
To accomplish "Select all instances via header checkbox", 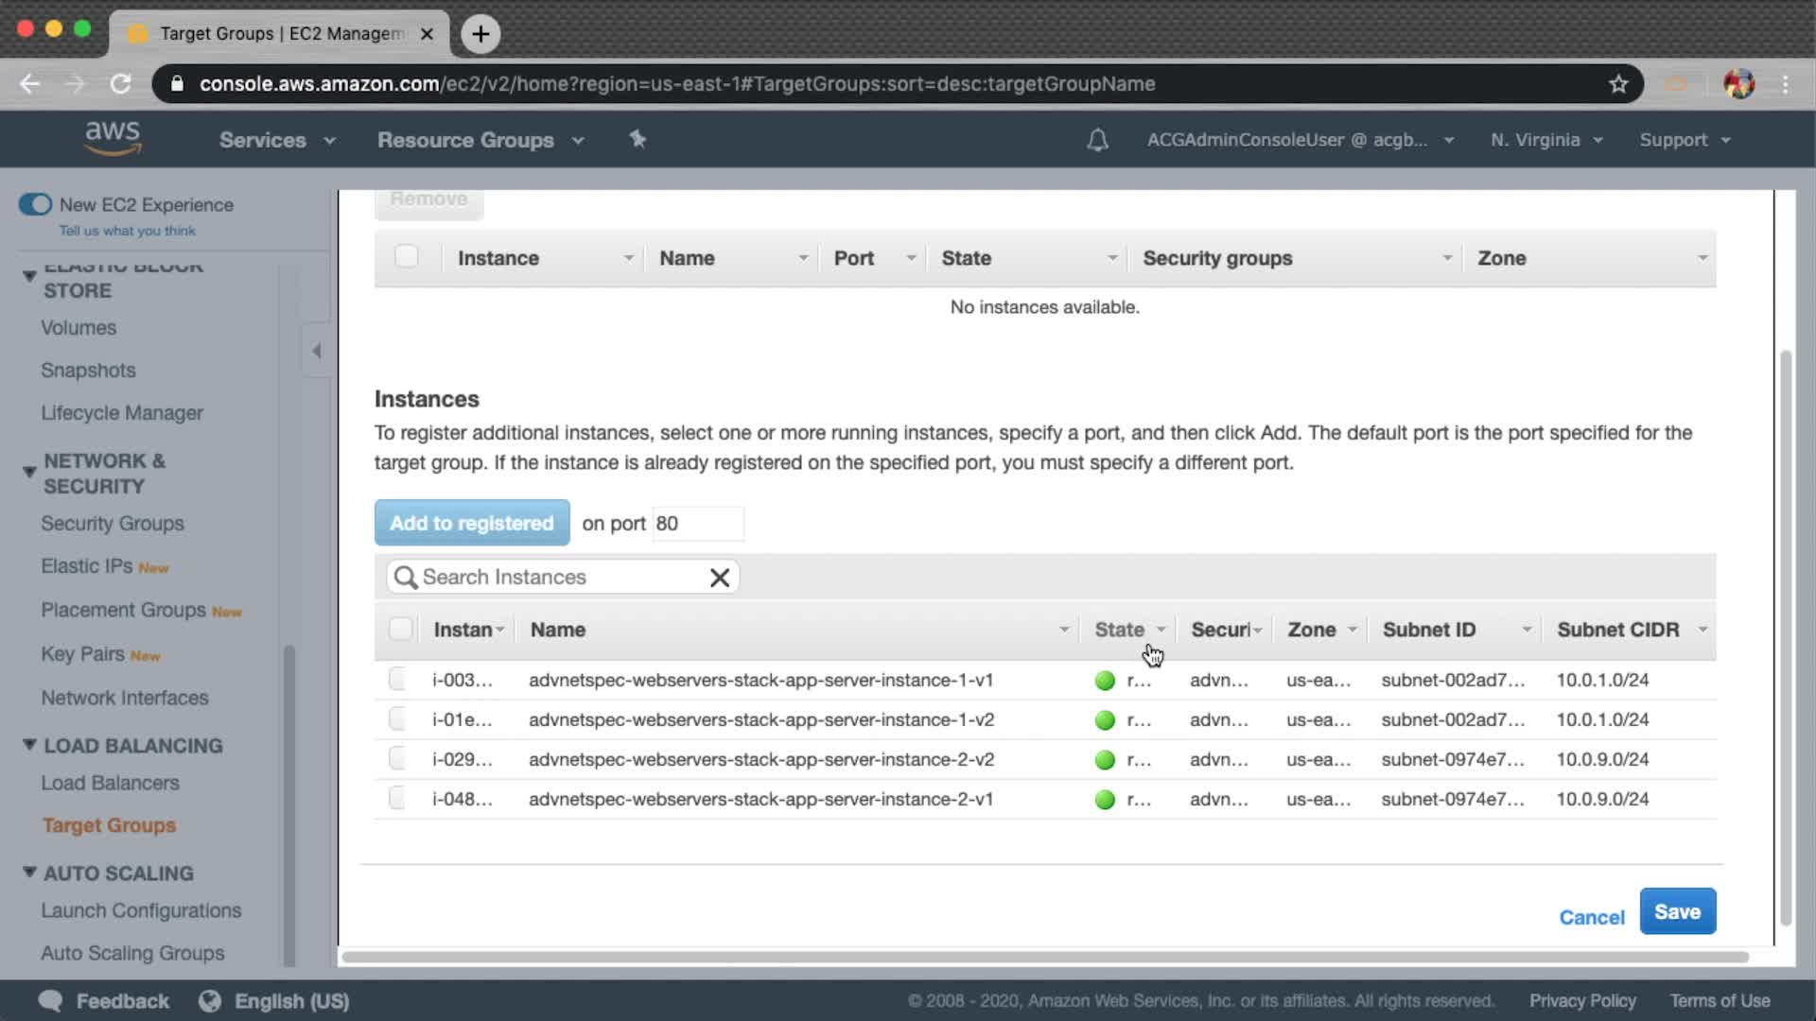I will (401, 630).
